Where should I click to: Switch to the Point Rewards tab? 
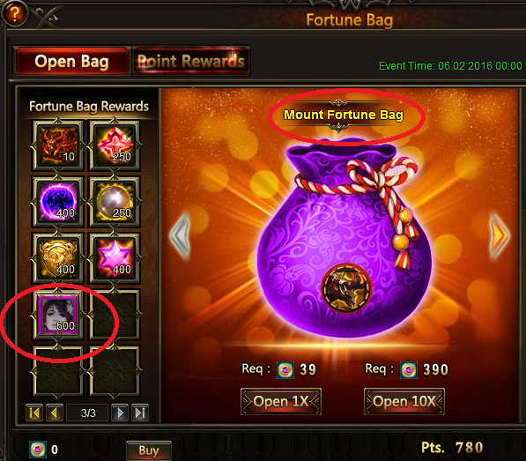(191, 61)
